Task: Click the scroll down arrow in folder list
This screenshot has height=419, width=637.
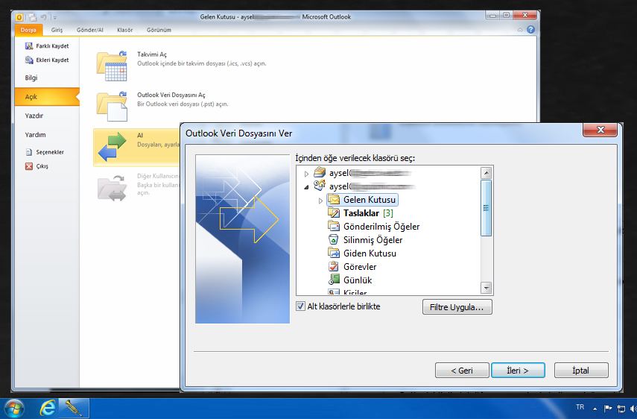Action: click(487, 288)
